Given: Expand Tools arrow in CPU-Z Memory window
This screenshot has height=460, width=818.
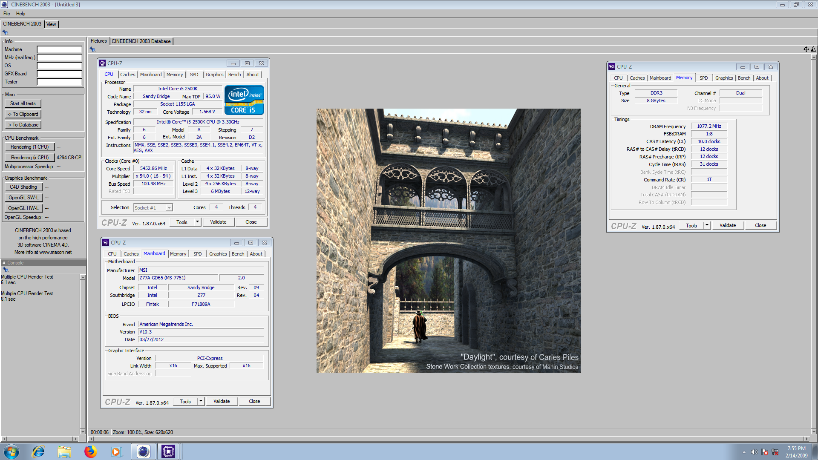Looking at the screenshot, I should [707, 225].
